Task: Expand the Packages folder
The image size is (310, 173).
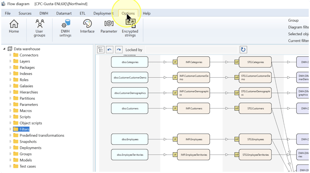Action: [10, 67]
